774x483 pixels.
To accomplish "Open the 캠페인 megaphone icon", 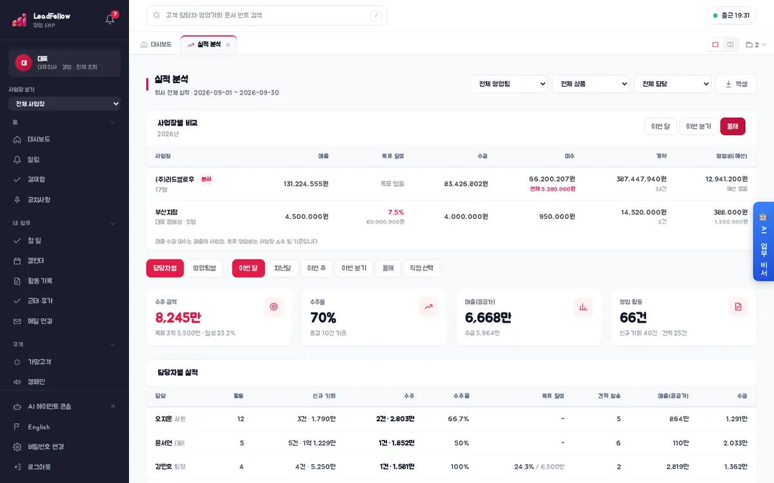I will [x=17, y=382].
